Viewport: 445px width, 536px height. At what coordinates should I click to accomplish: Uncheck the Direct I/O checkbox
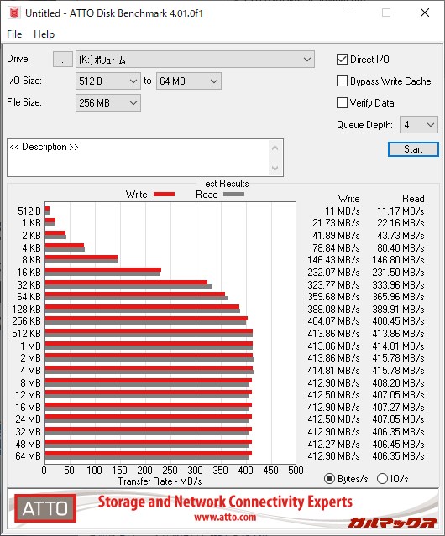(x=342, y=60)
